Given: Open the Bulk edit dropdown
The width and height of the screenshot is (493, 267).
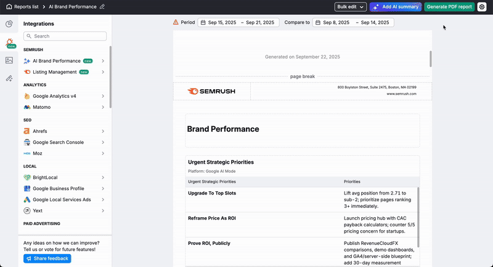Looking at the screenshot, I should tap(351, 7).
